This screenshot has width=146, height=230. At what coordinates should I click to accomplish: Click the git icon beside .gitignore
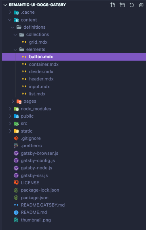pyautogui.click(x=16, y=138)
